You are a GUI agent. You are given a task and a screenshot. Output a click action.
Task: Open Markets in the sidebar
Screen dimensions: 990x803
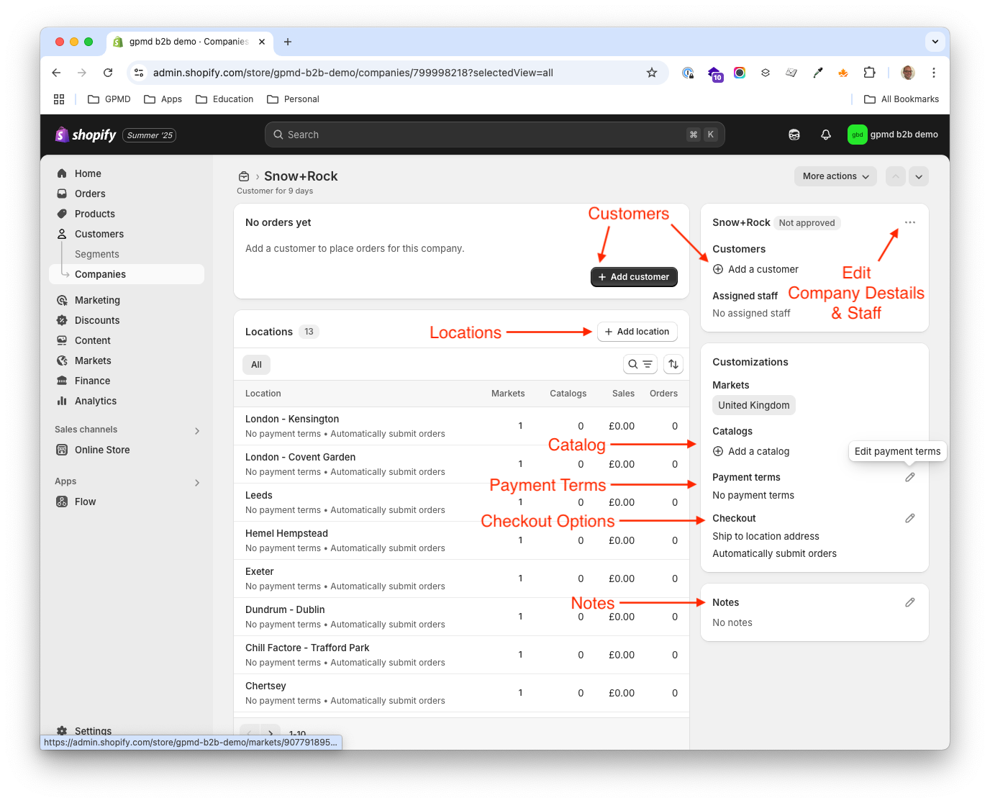click(x=127, y=360)
